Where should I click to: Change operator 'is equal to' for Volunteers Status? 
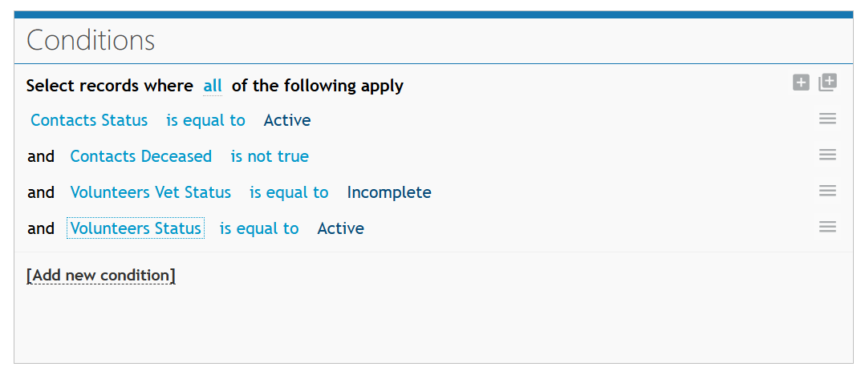[259, 228]
